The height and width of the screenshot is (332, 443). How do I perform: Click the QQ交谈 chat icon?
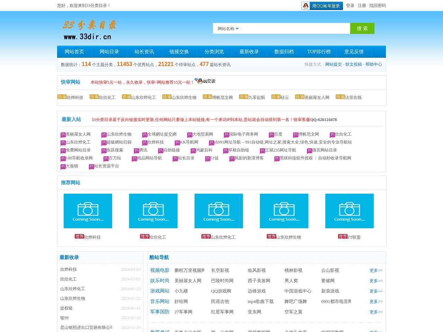coord(205,81)
